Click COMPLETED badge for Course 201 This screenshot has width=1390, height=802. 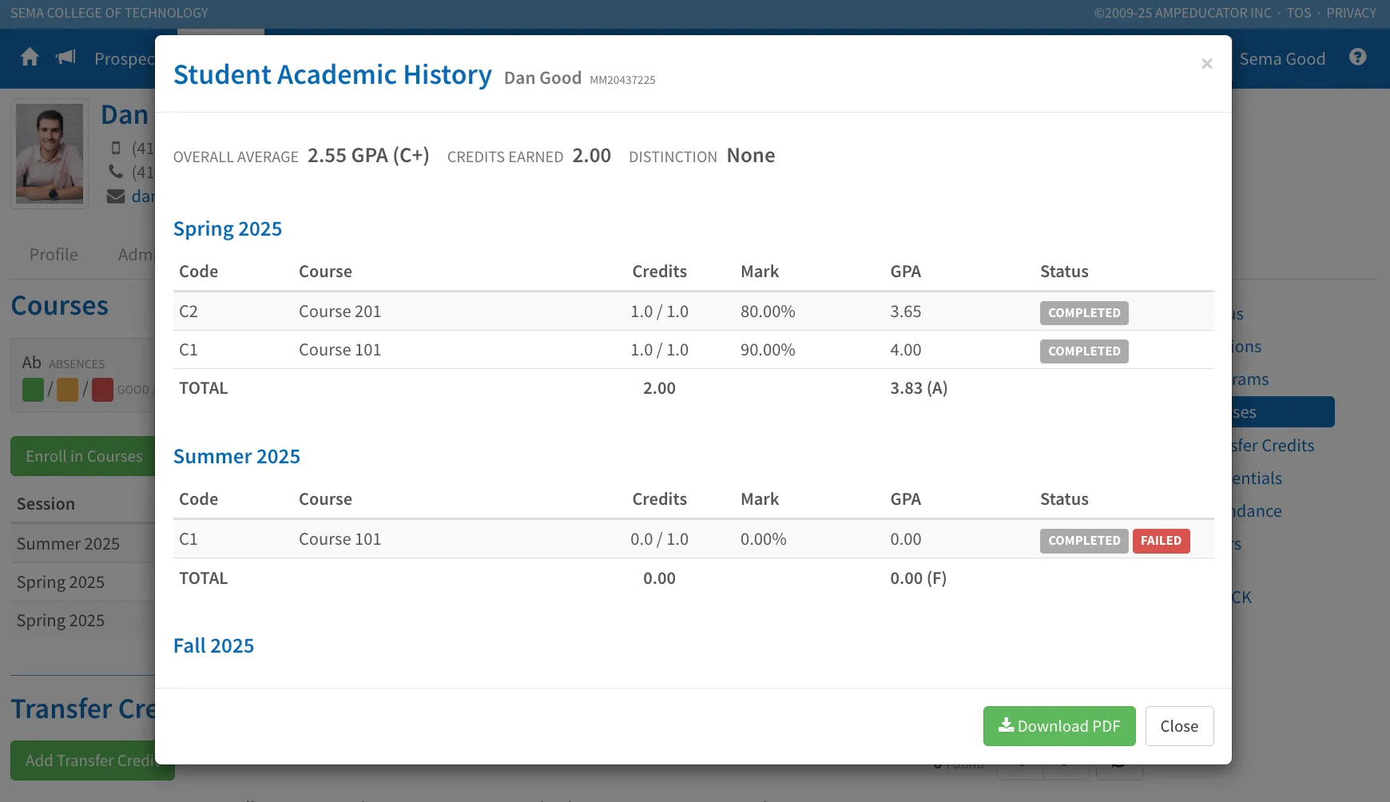1084,313
